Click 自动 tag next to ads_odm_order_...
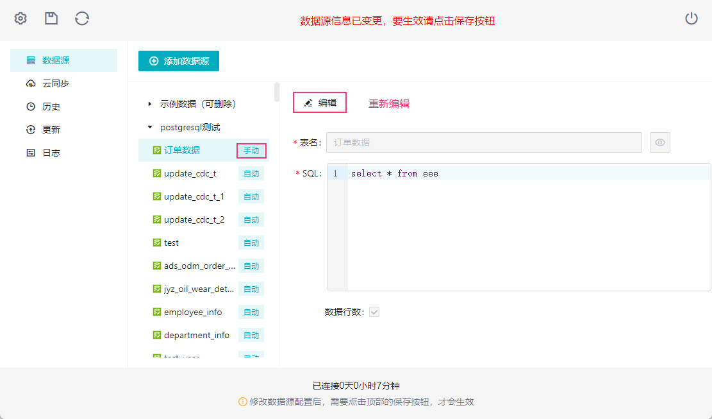Screen dimensions: 712x419 click(251, 266)
